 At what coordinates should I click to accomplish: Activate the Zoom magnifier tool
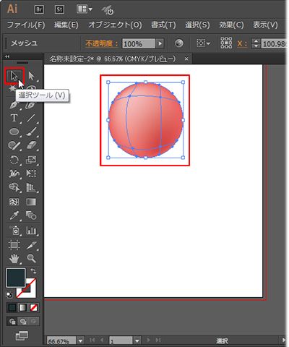[31, 259]
